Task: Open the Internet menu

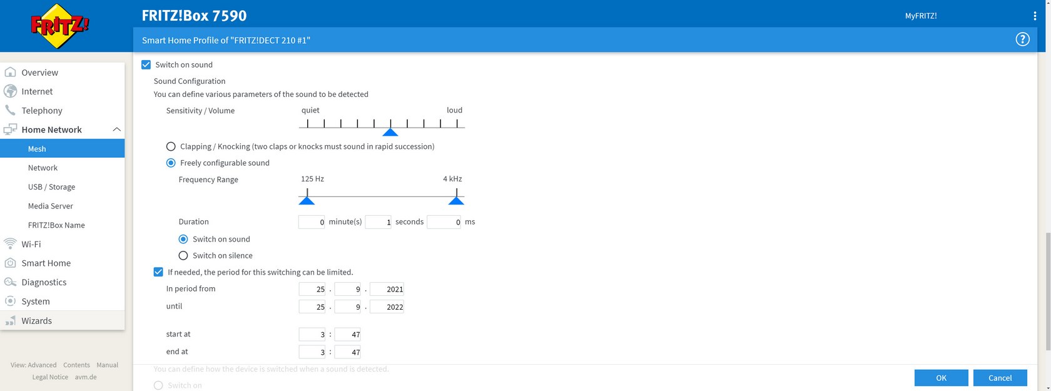Action: 63,91
